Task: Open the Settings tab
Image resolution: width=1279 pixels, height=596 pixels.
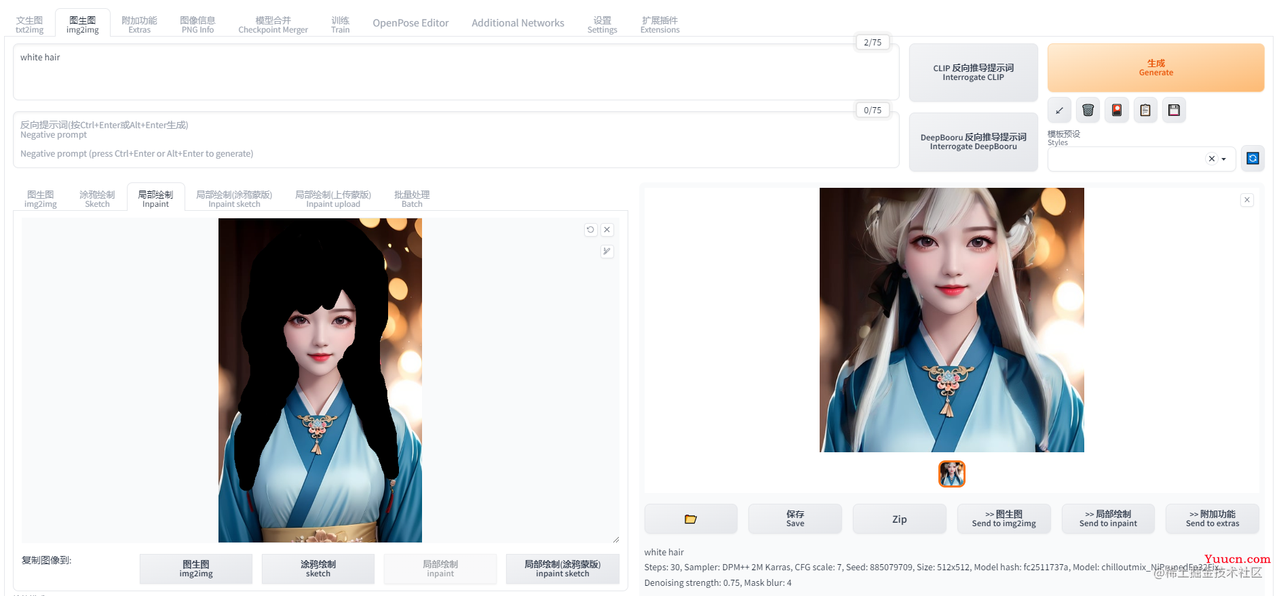Action: [x=602, y=24]
